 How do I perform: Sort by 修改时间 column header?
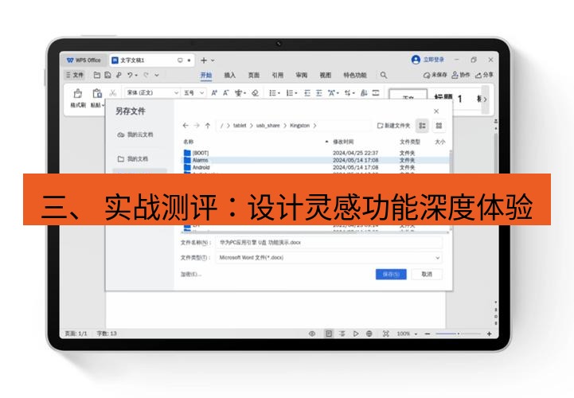(343, 142)
